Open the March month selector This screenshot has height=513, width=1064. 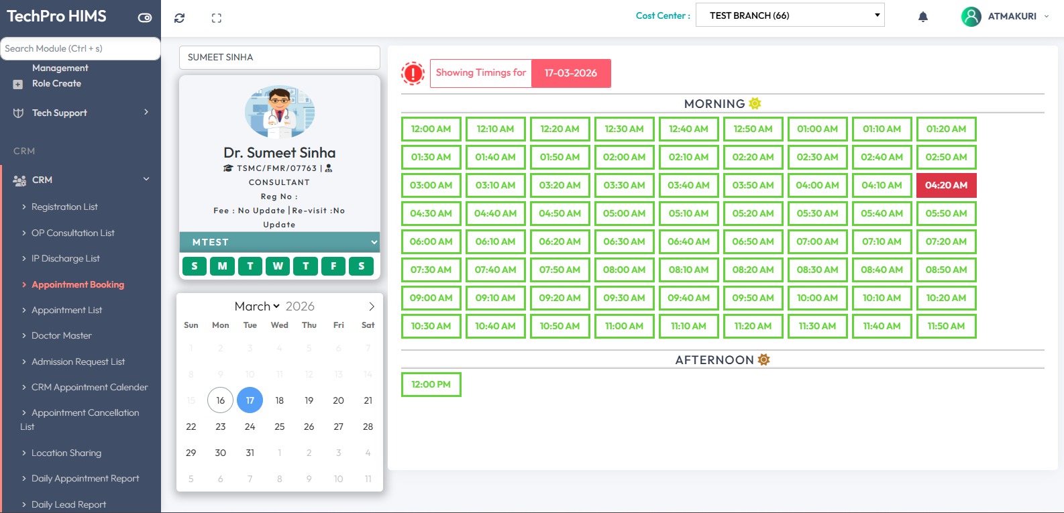257,306
